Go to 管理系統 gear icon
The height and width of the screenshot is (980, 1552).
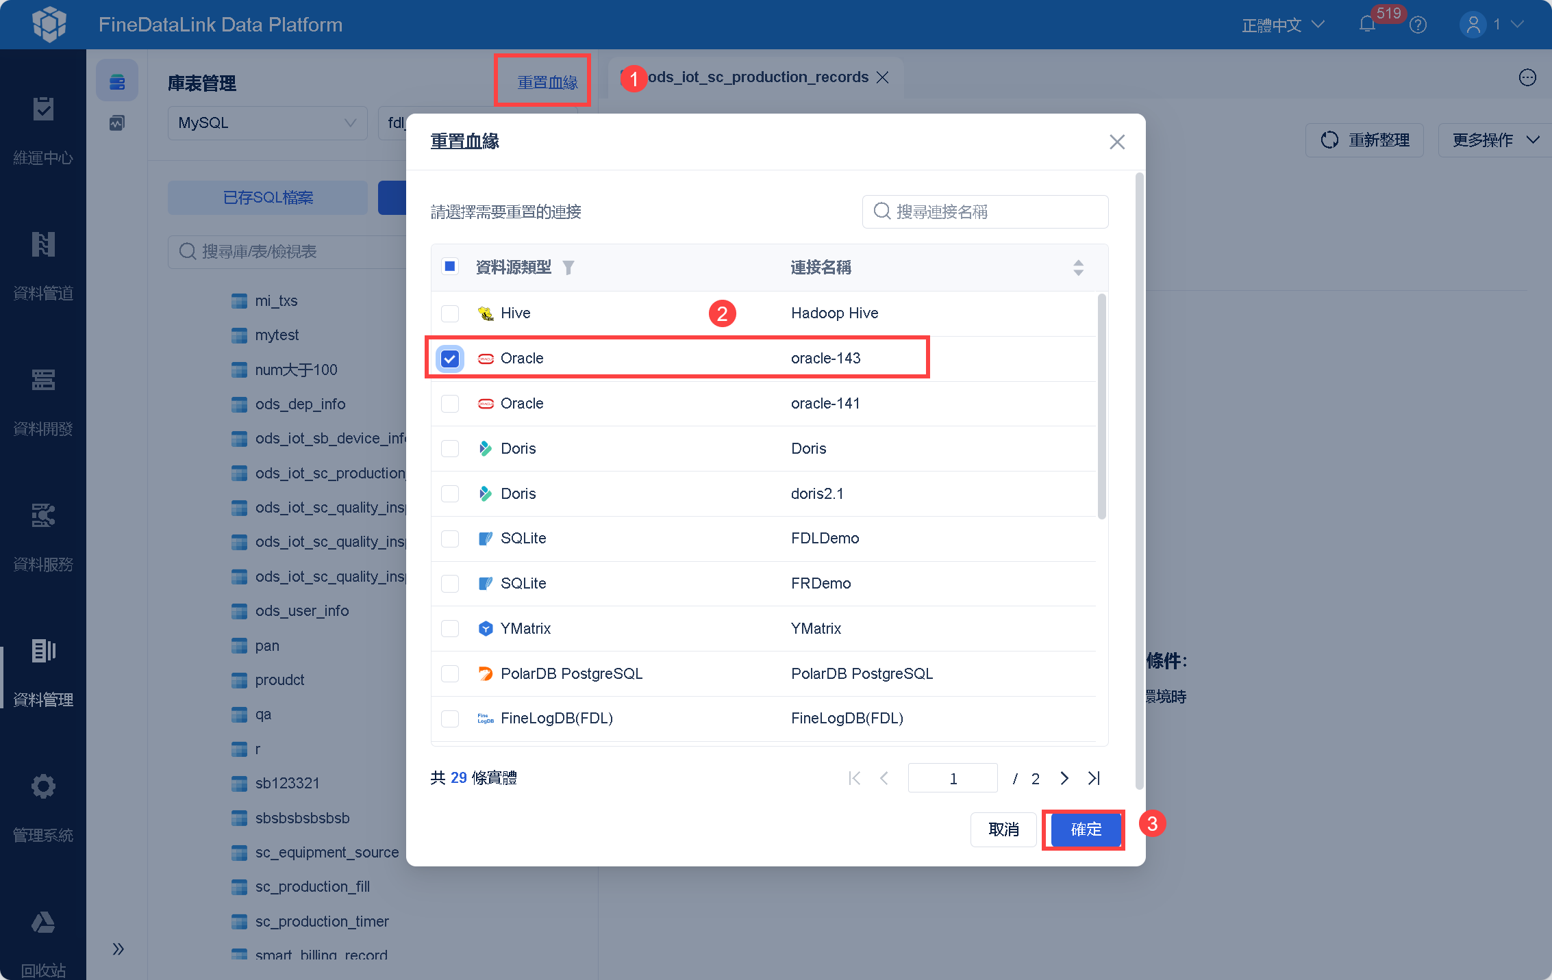tap(43, 786)
